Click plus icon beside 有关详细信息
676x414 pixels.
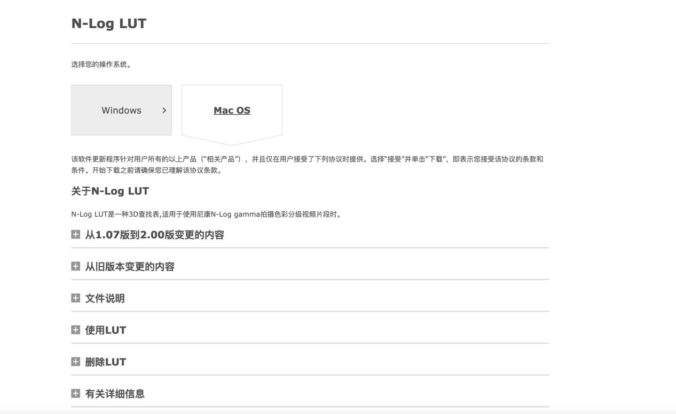(x=75, y=394)
